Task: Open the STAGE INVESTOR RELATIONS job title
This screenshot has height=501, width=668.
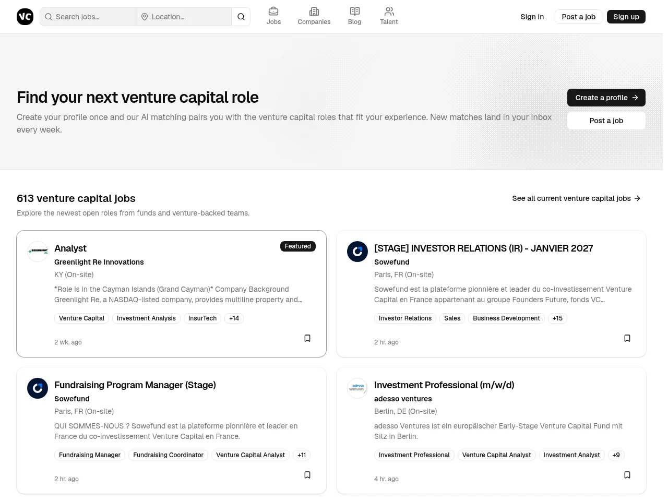Action: click(x=483, y=248)
